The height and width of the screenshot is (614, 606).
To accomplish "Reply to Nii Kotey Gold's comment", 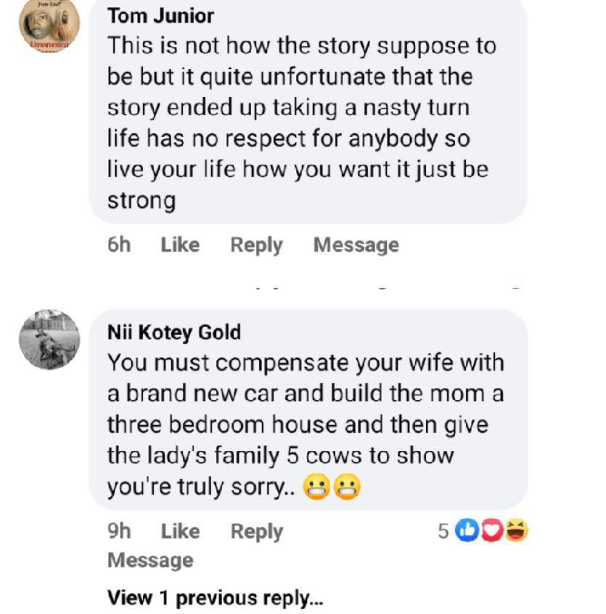I will point(256,531).
